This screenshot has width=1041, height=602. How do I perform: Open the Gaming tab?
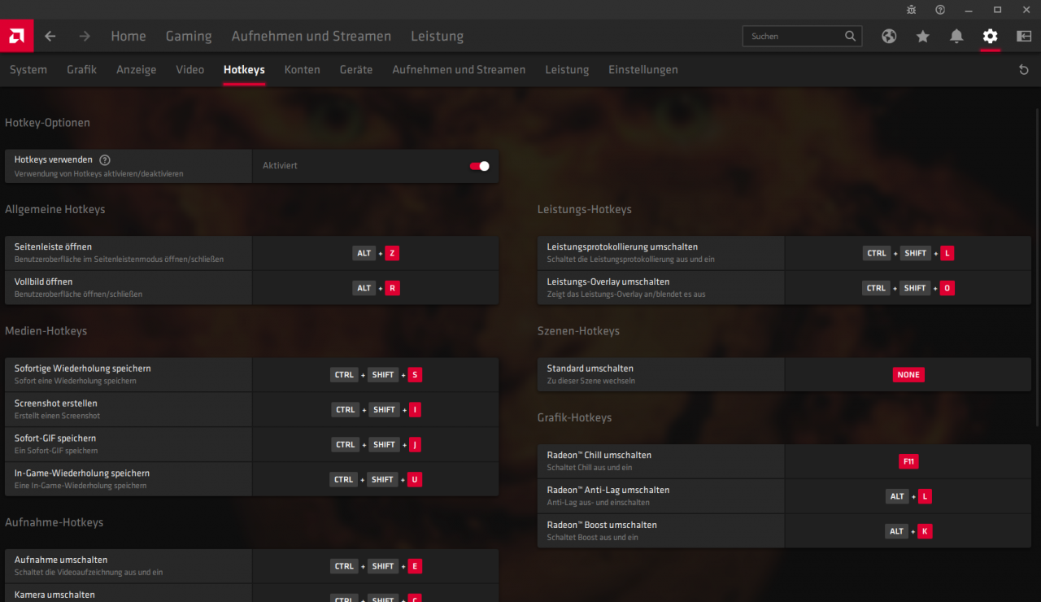pyautogui.click(x=189, y=36)
